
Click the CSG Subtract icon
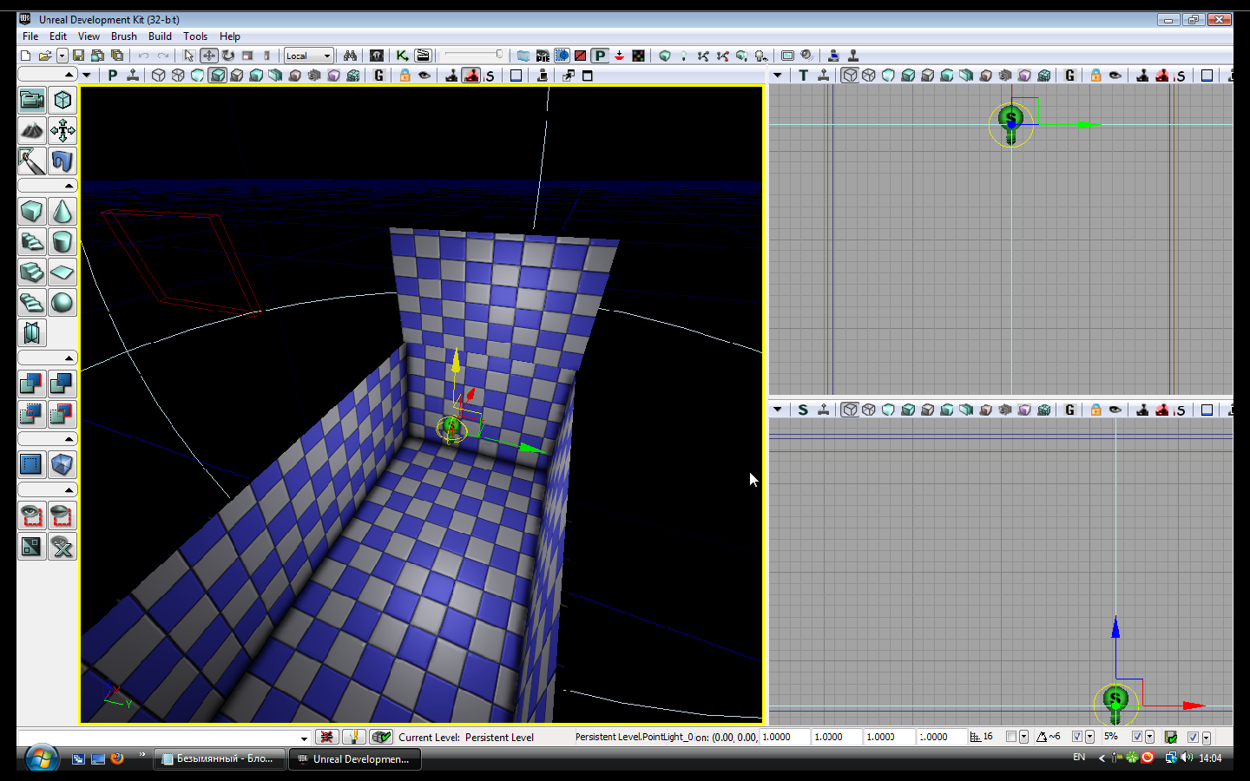[62, 384]
